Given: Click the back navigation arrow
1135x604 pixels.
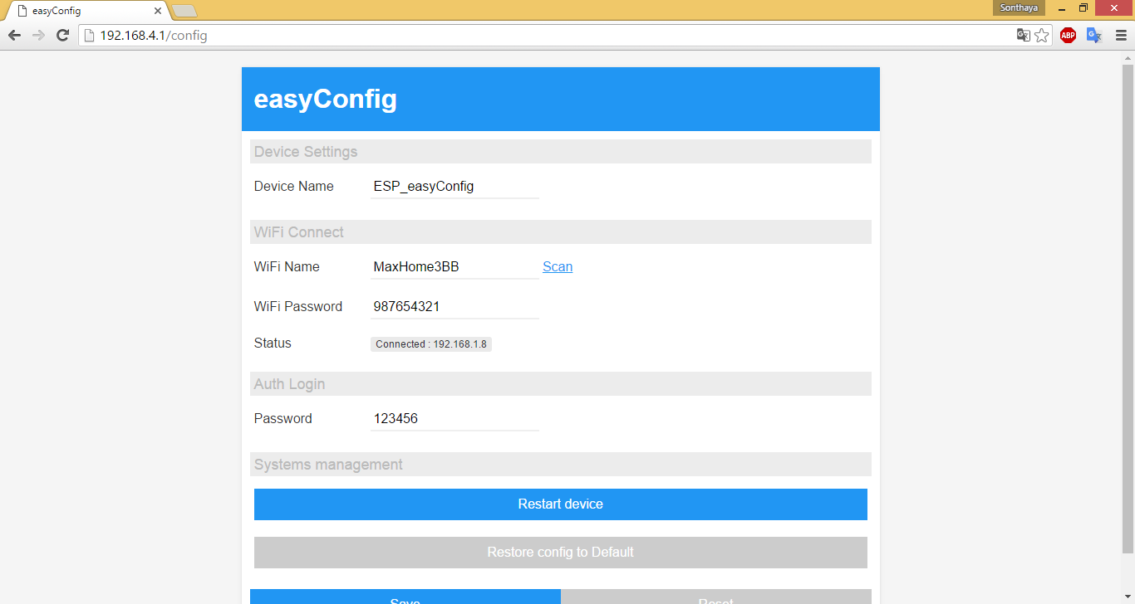Looking at the screenshot, I should pos(13,35).
